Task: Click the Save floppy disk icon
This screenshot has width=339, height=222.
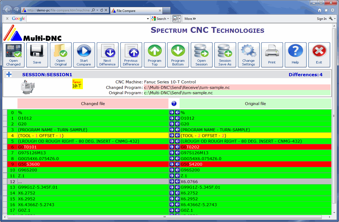Action: [37, 55]
